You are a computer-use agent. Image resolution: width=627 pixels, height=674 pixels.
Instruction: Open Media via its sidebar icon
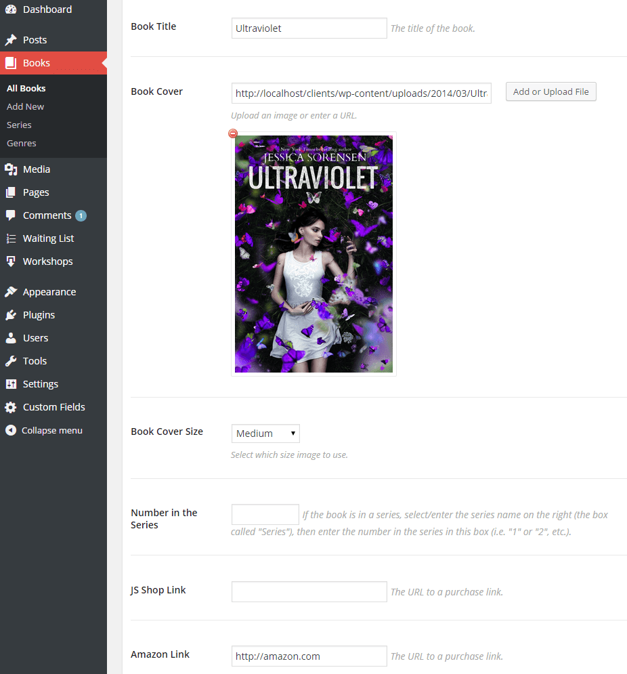click(x=11, y=169)
